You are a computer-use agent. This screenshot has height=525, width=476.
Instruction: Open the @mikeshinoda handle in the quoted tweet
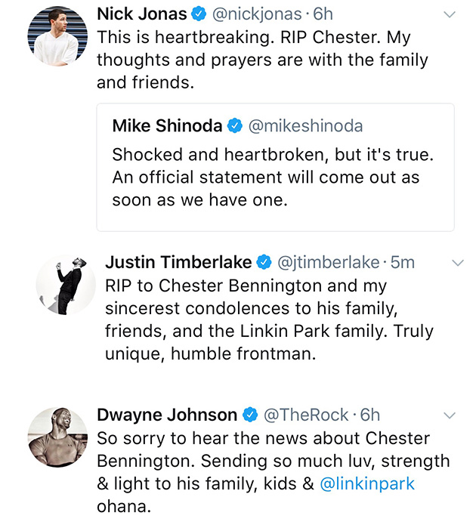click(305, 126)
